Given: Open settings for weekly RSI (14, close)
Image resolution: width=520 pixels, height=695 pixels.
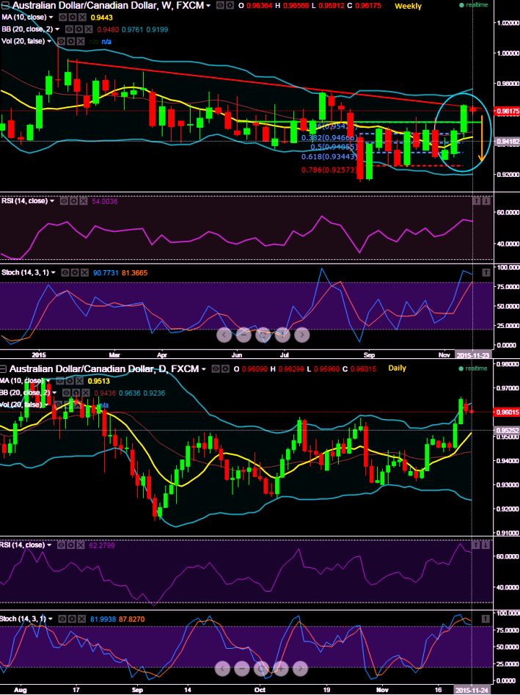Looking at the screenshot, I should (x=73, y=201).
